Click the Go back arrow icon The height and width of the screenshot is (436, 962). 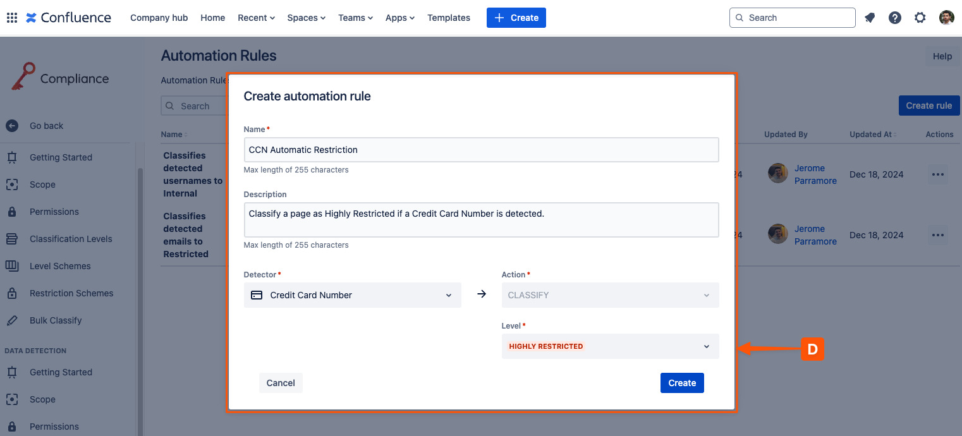coord(12,126)
